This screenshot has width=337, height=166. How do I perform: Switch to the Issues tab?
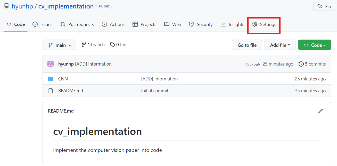tap(42, 24)
